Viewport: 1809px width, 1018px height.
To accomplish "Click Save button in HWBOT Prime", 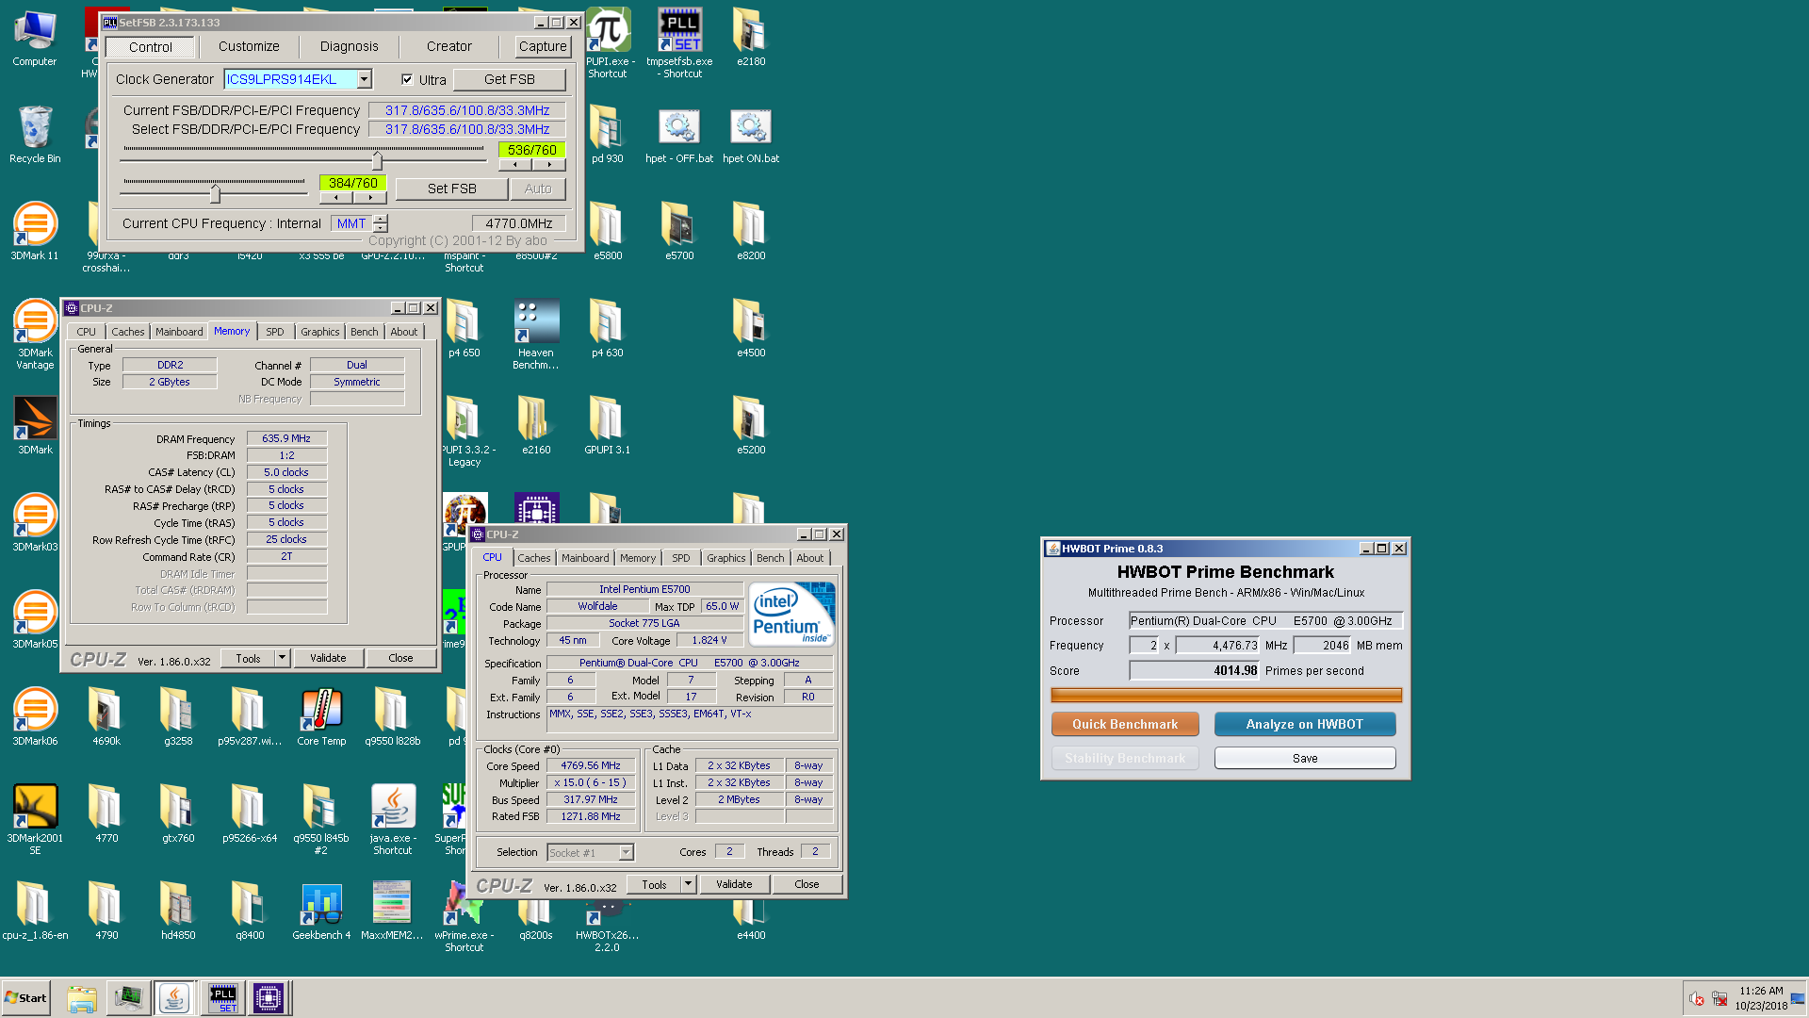I will click(1305, 758).
